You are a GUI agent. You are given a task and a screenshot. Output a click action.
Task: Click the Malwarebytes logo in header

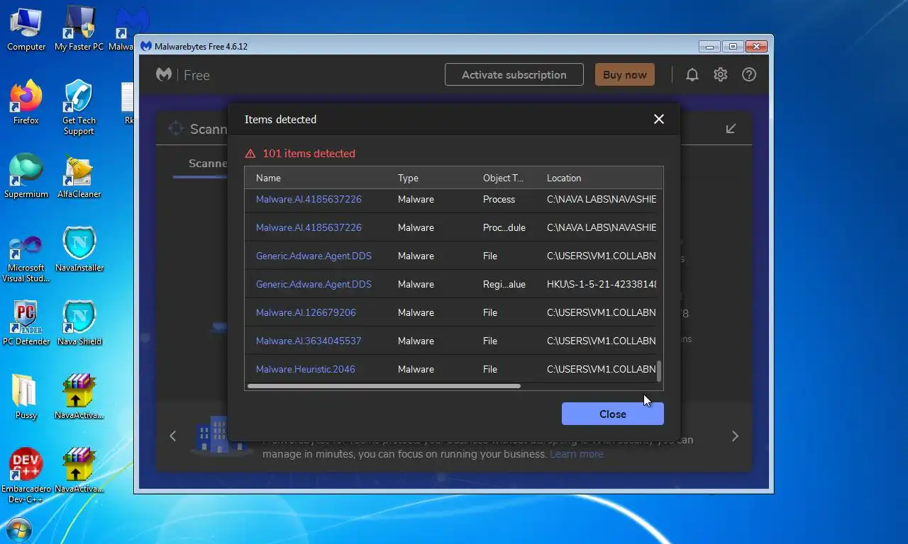tap(164, 74)
